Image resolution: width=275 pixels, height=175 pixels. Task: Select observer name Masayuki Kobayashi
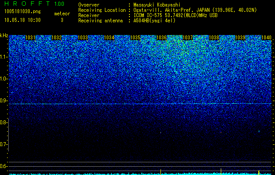[157, 5]
